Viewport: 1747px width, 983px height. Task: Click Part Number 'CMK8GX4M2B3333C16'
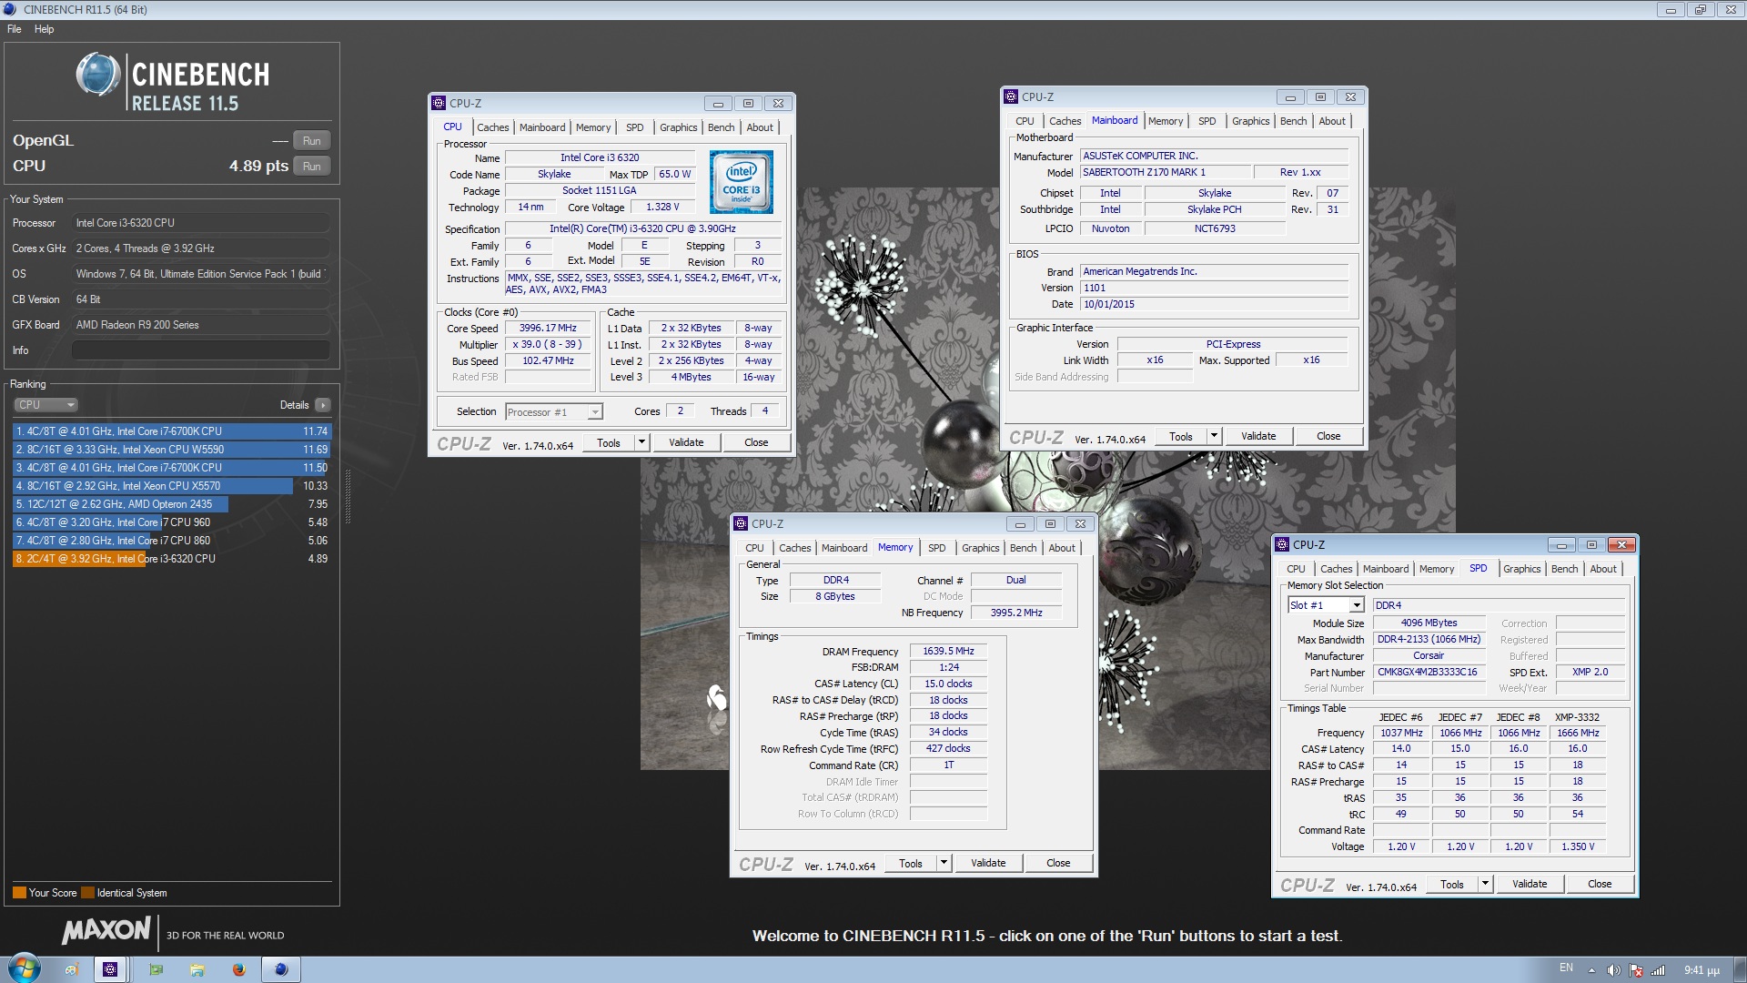coord(1428,672)
